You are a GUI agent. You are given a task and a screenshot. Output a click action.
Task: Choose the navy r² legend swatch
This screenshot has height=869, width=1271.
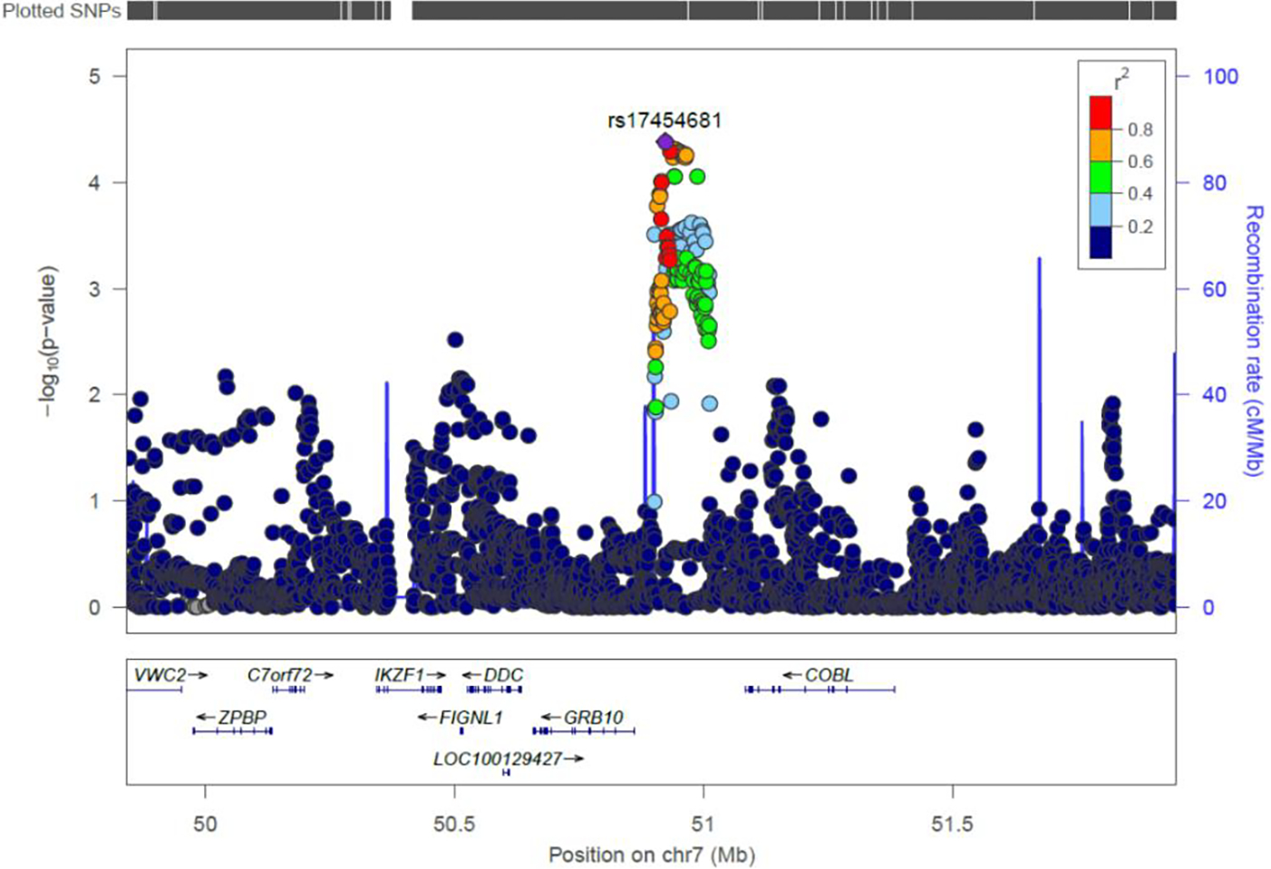click(x=1101, y=242)
